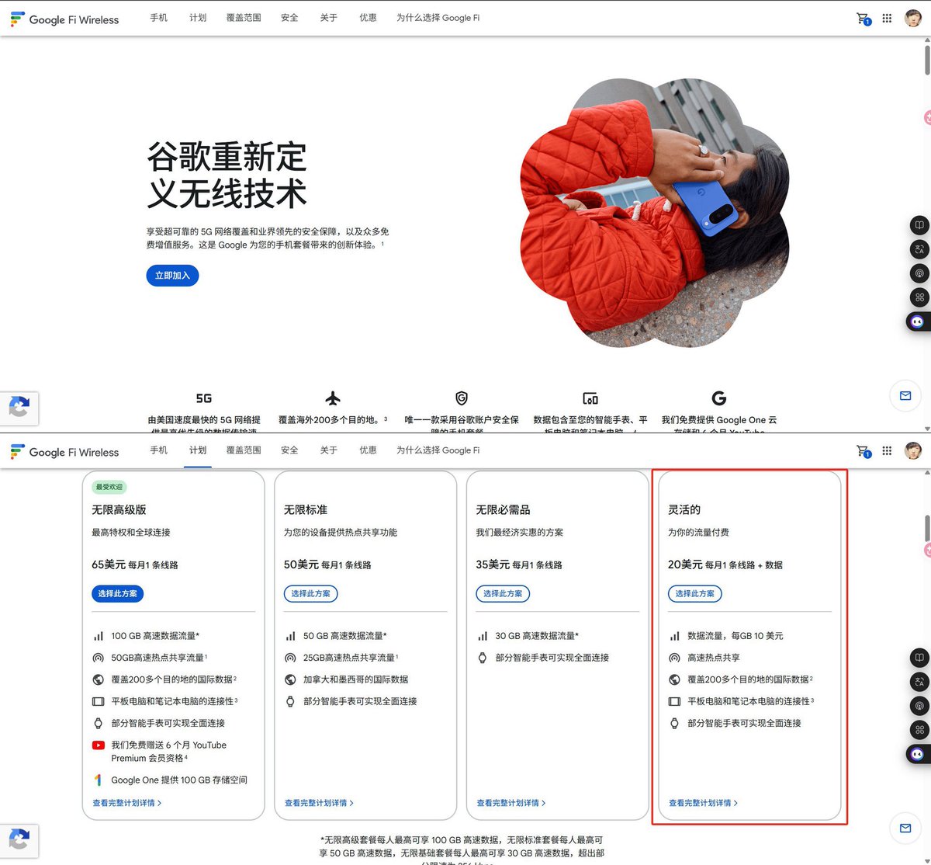931x865 pixels.
Task: View full plan details for 灵活的
Action: tap(703, 803)
